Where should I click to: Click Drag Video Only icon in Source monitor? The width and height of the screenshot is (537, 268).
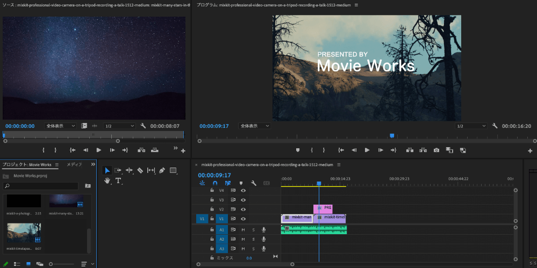(x=84, y=126)
